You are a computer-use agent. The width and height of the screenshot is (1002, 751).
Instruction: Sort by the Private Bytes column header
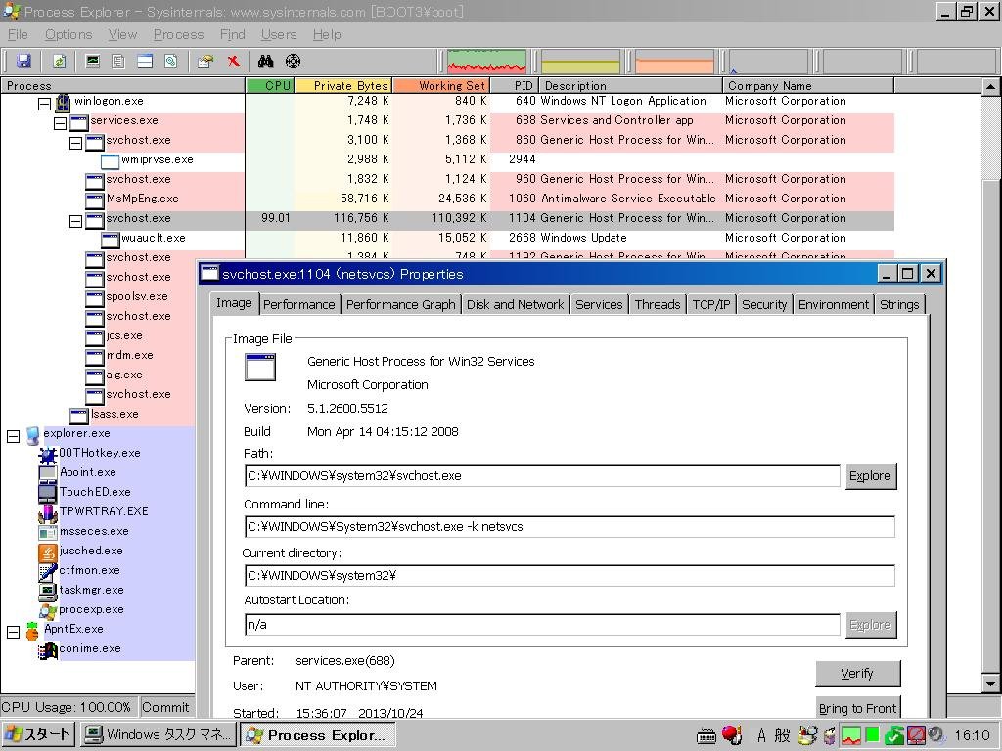click(x=343, y=86)
